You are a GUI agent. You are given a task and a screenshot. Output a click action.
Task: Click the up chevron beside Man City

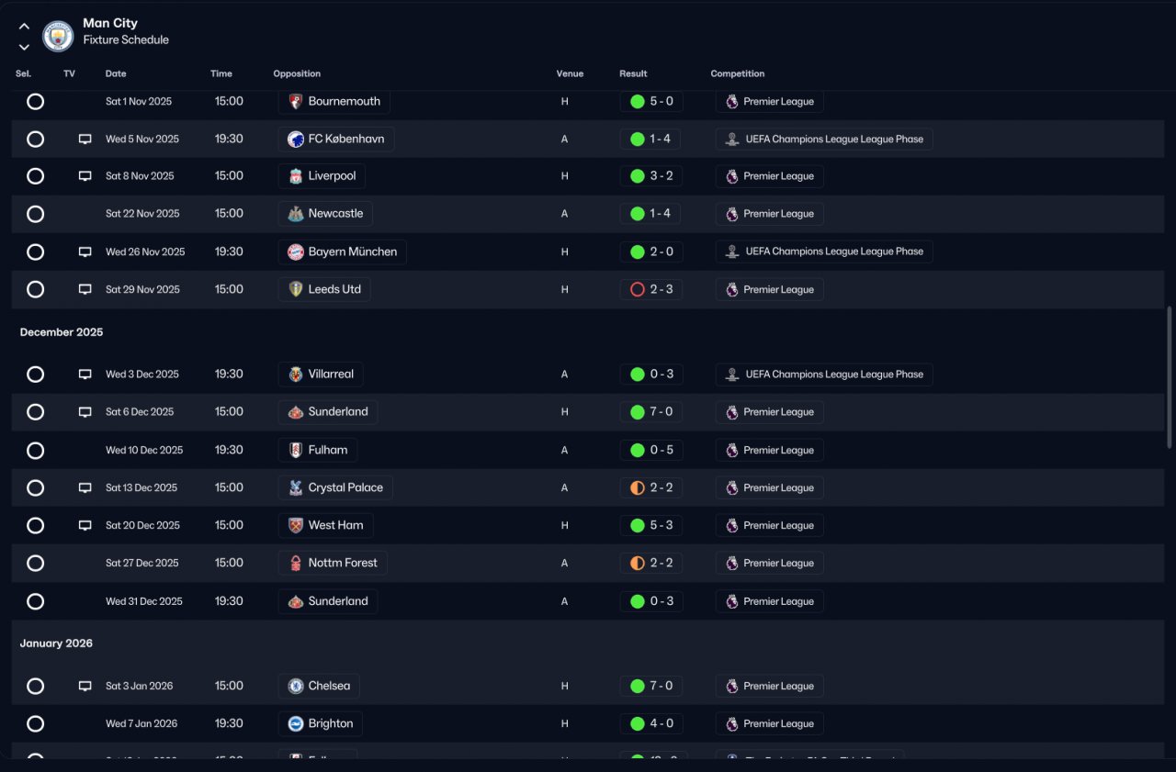point(24,27)
